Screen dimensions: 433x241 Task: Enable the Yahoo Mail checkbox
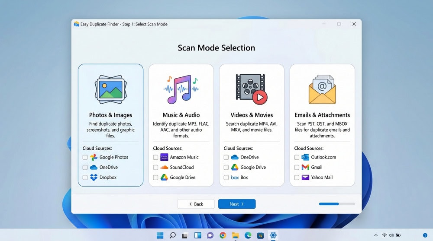click(x=297, y=178)
